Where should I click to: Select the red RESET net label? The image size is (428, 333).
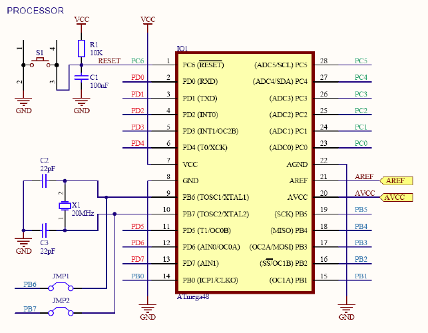109,61
